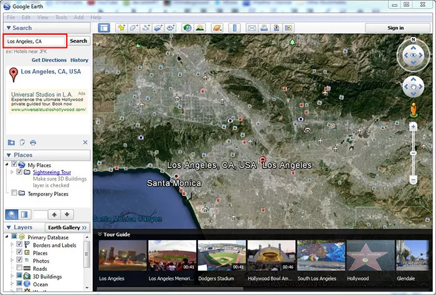Open the View menu

tap(42, 17)
